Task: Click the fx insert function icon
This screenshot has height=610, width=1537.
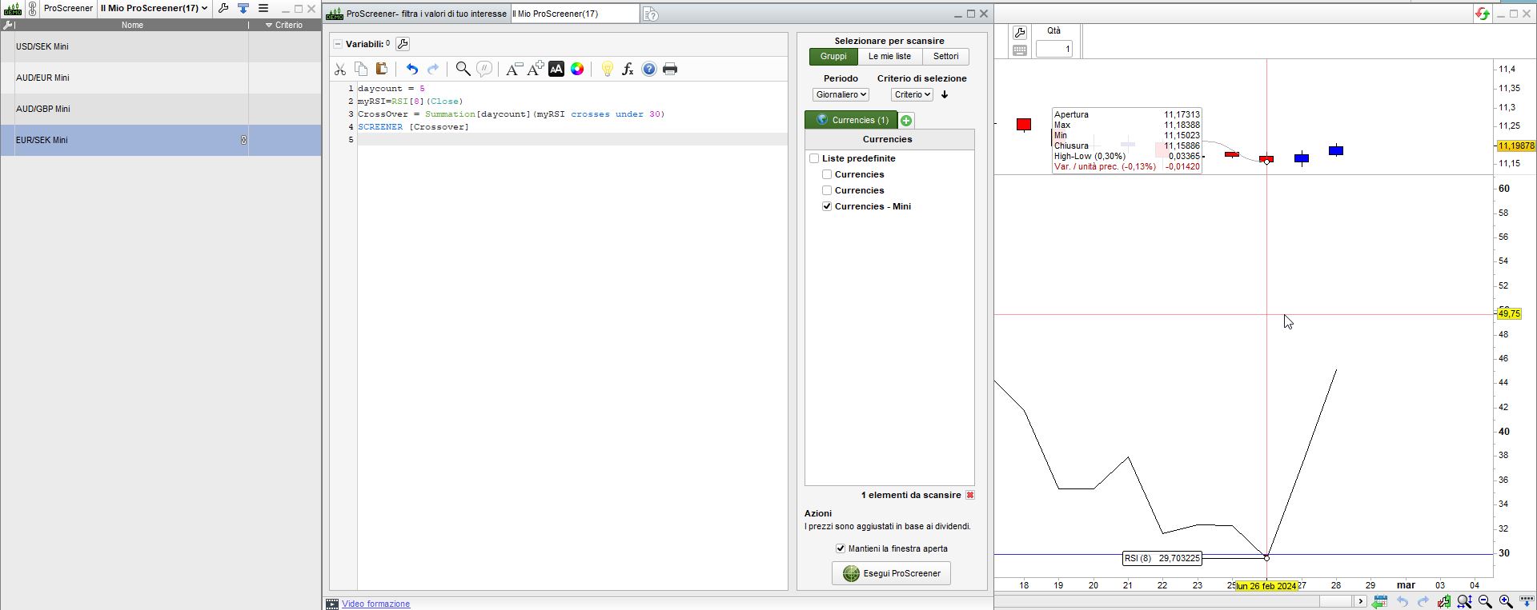Action: pos(628,70)
